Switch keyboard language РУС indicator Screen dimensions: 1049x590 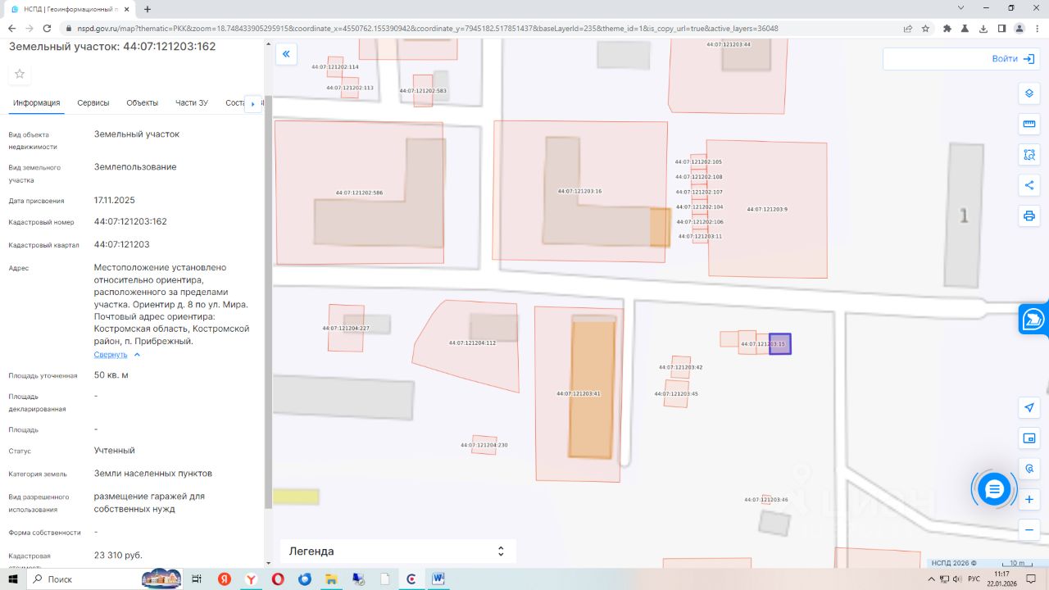974,579
